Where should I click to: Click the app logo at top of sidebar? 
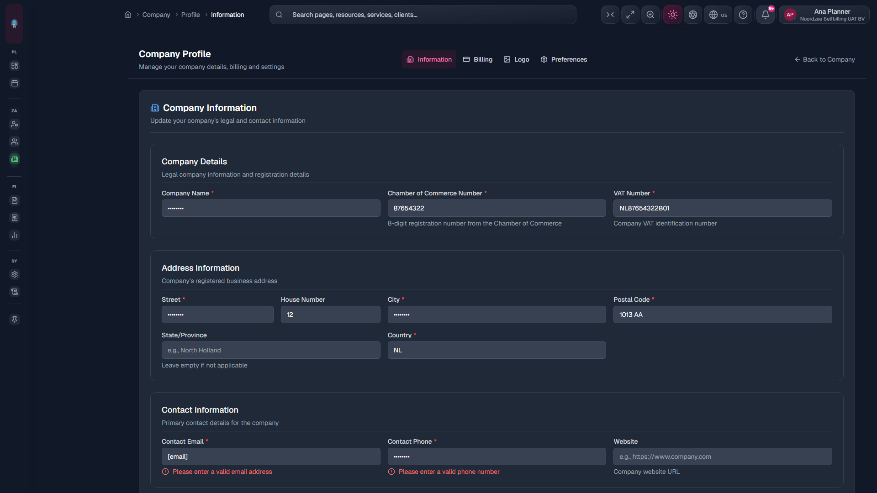[x=14, y=24]
